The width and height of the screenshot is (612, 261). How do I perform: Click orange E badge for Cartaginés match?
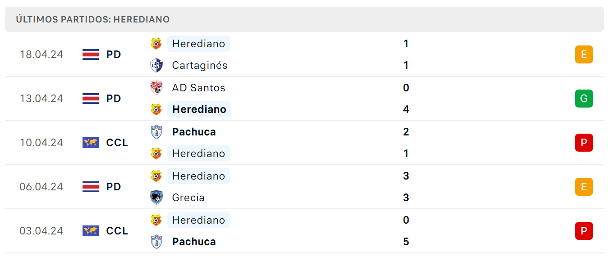pyautogui.click(x=584, y=54)
